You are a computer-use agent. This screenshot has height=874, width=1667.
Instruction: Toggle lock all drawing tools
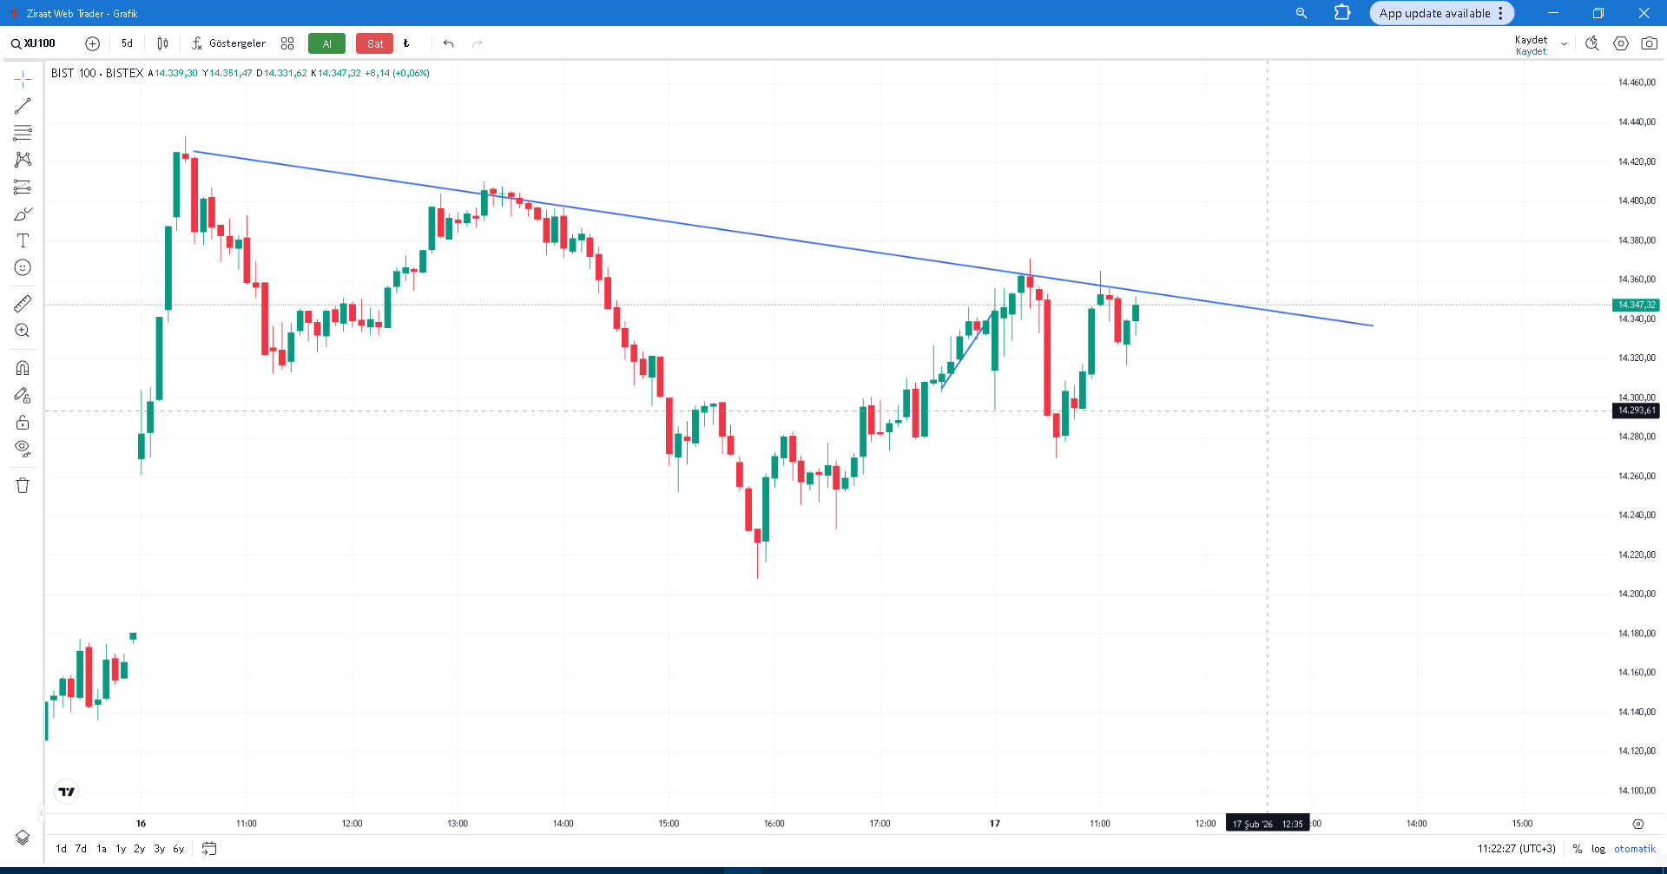(23, 423)
